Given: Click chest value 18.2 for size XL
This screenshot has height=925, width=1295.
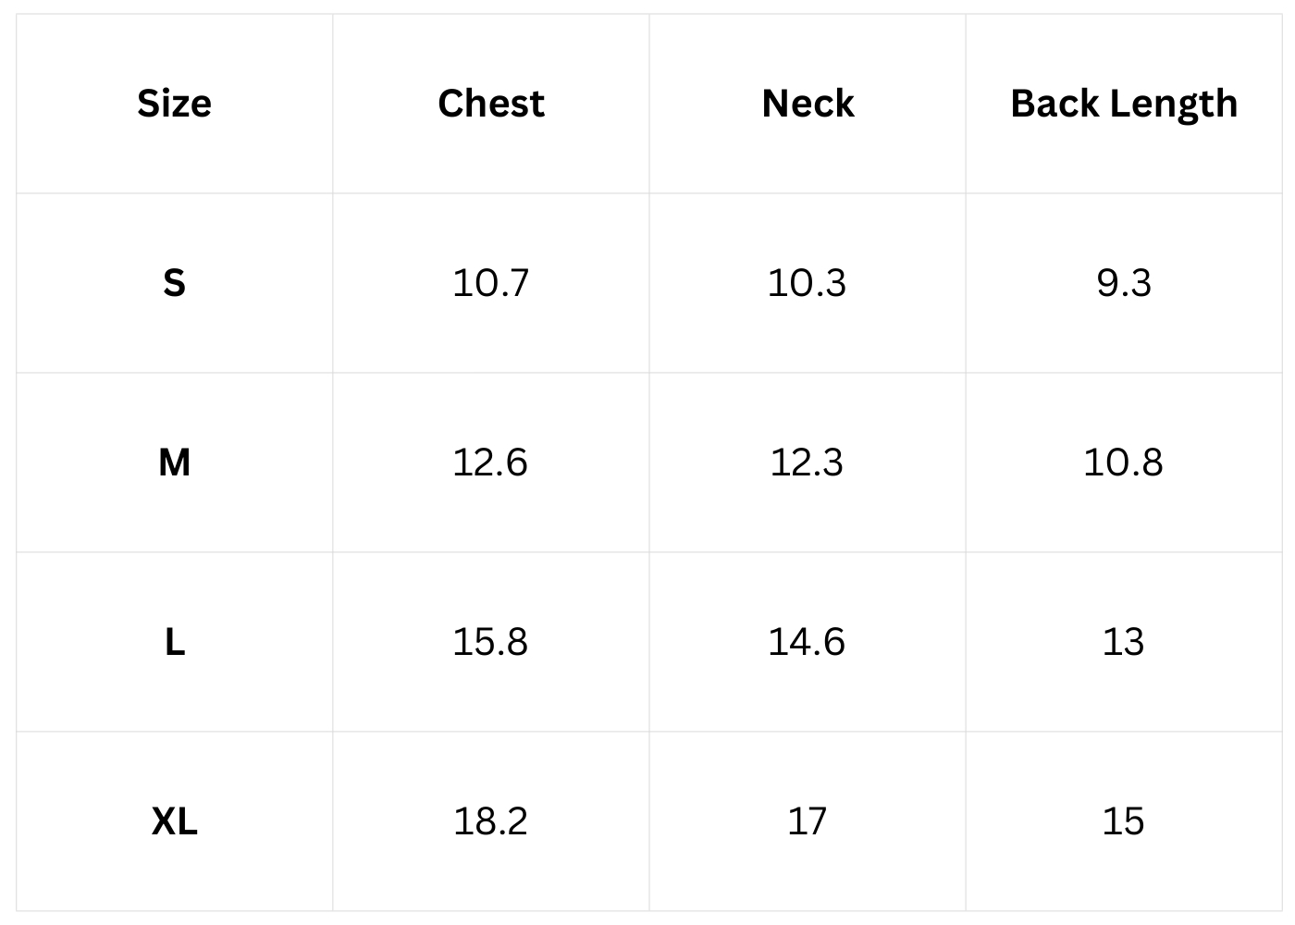Looking at the screenshot, I should (x=490, y=820).
